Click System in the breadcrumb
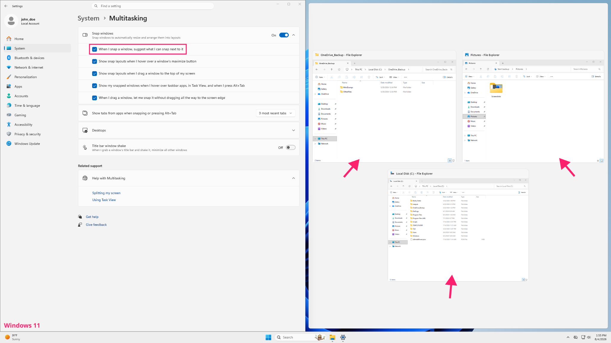 [x=88, y=18]
